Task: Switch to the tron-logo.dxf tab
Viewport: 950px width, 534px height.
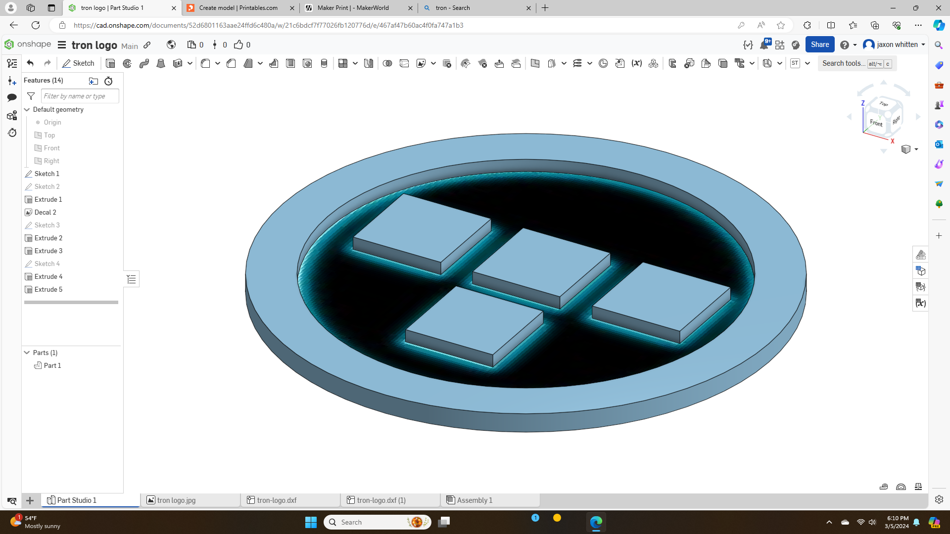Action: pyautogui.click(x=290, y=500)
